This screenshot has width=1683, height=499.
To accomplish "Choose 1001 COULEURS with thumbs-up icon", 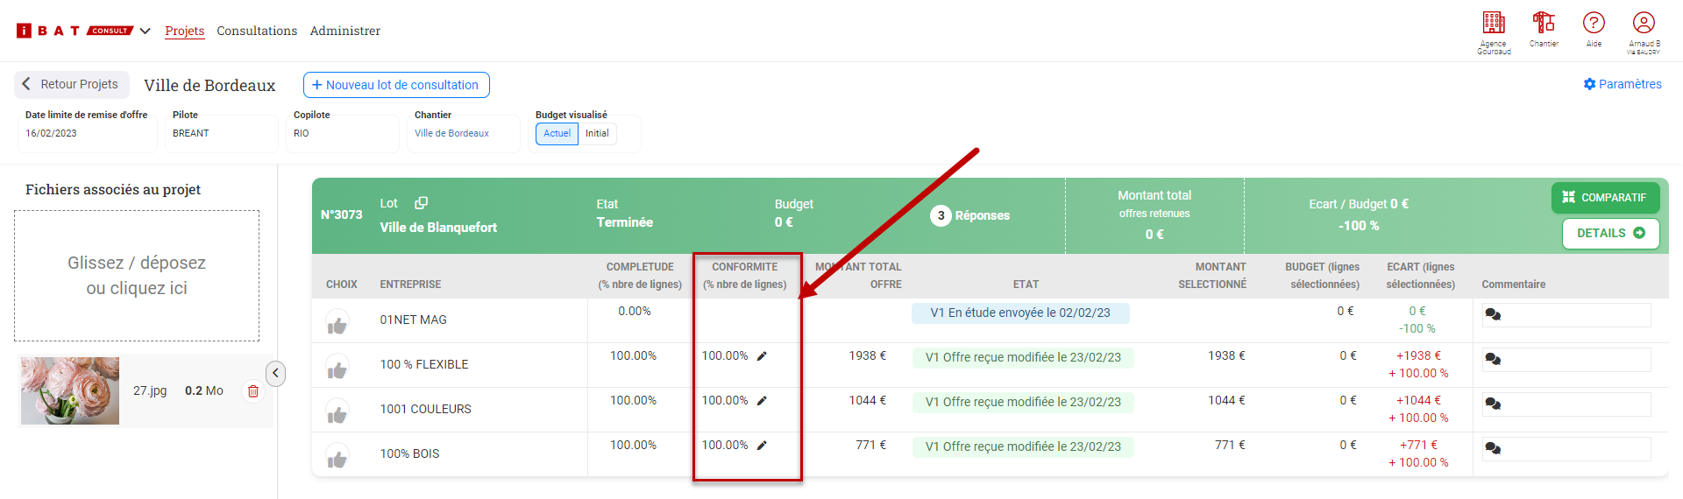I will [337, 413].
